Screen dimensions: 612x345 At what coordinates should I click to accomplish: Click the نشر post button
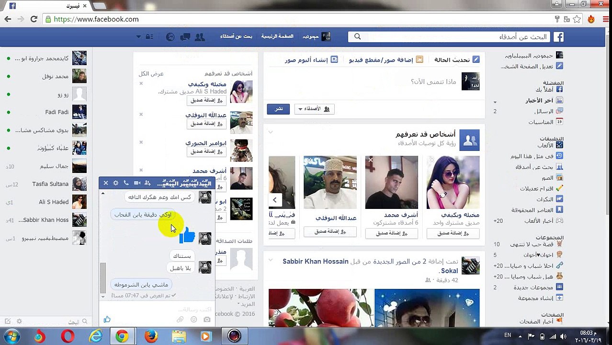pyautogui.click(x=278, y=109)
